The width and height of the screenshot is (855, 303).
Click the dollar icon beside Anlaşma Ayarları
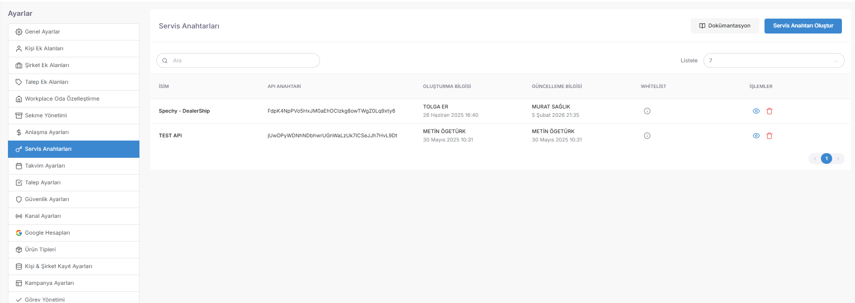19,133
